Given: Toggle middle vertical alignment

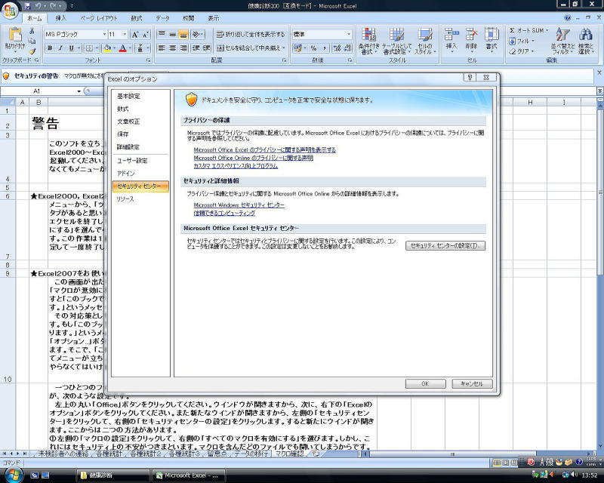Looking at the screenshot, I should coord(173,35).
